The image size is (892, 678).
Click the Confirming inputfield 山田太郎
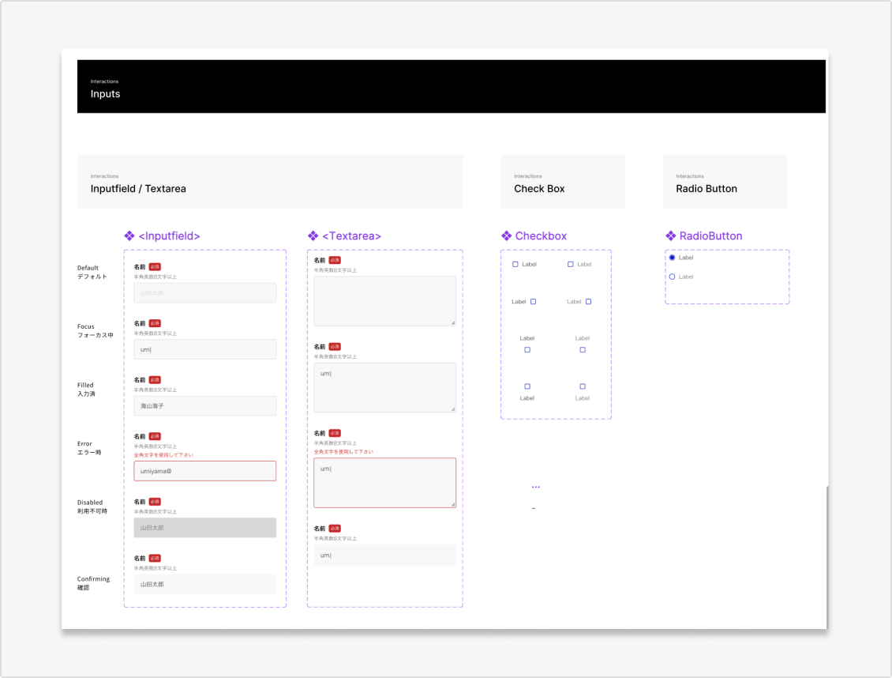204,585
